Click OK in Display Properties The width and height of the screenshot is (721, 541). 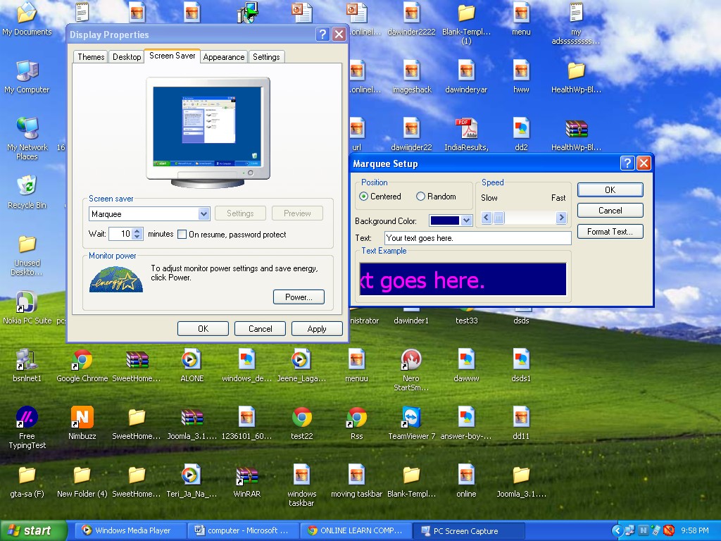(203, 328)
